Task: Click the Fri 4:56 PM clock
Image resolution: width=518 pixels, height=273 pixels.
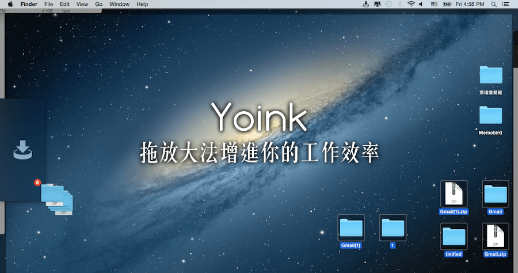Action: 470,4
